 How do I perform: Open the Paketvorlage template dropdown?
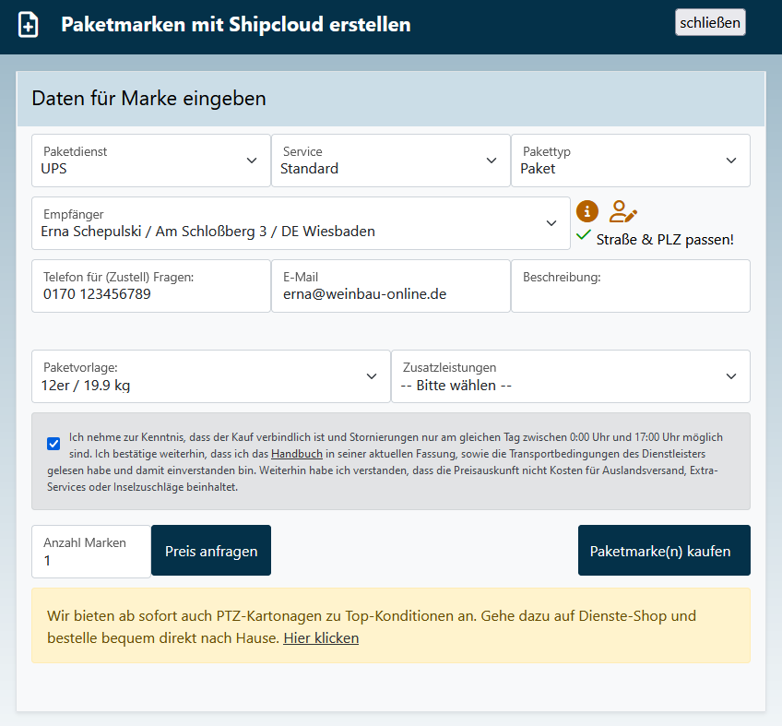pyautogui.click(x=210, y=376)
